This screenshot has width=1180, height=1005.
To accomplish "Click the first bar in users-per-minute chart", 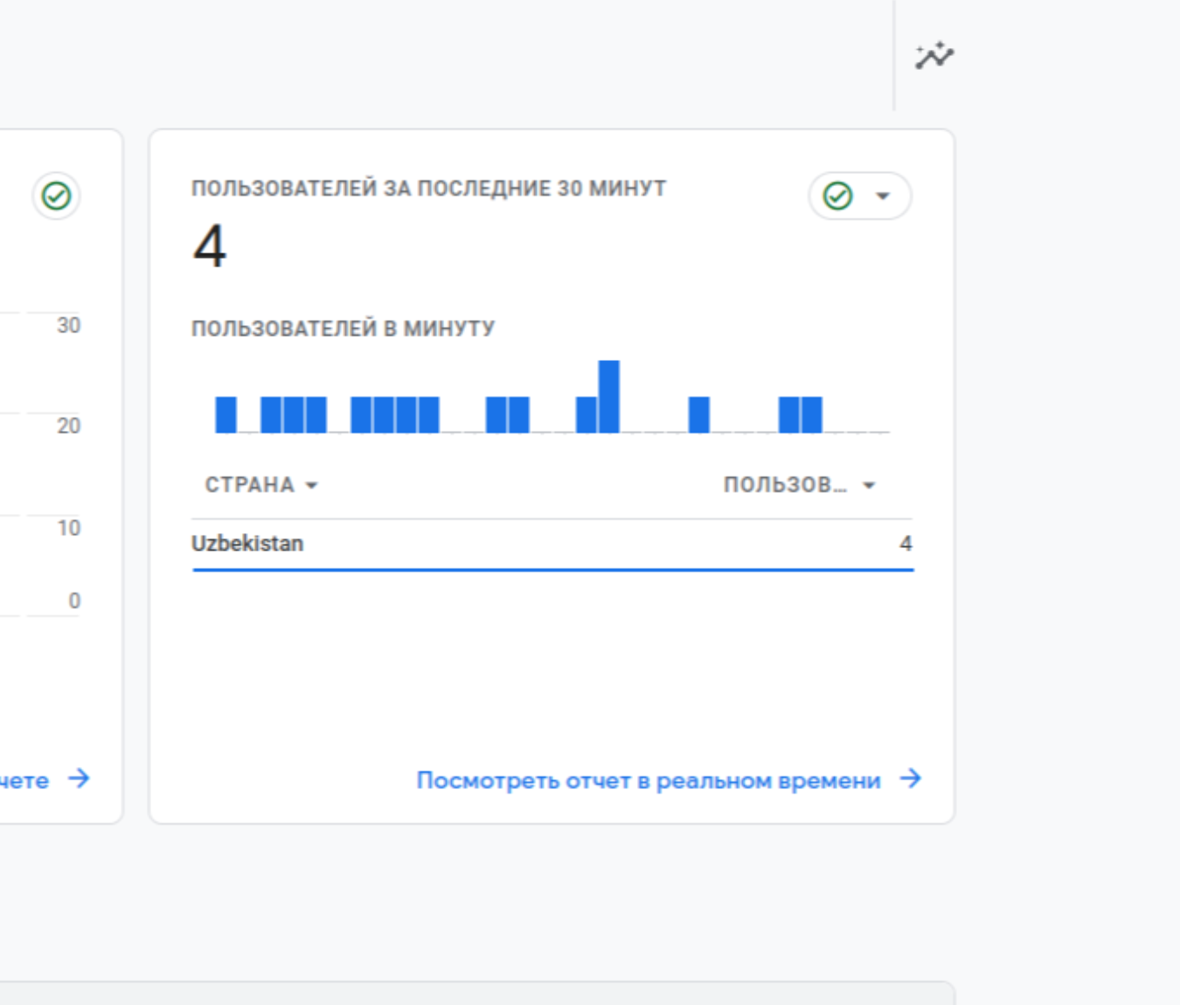I will (226, 415).
